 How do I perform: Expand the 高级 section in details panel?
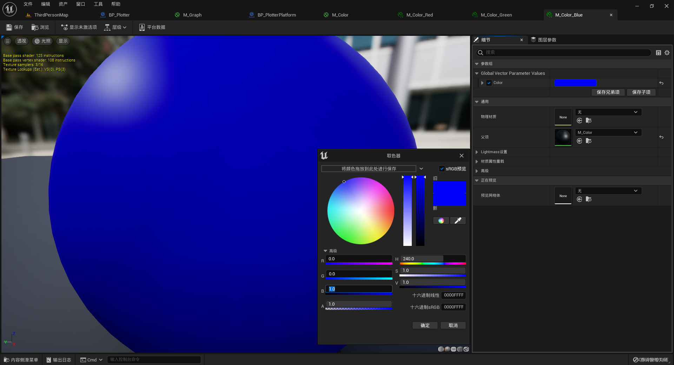[x=477, y=171]
